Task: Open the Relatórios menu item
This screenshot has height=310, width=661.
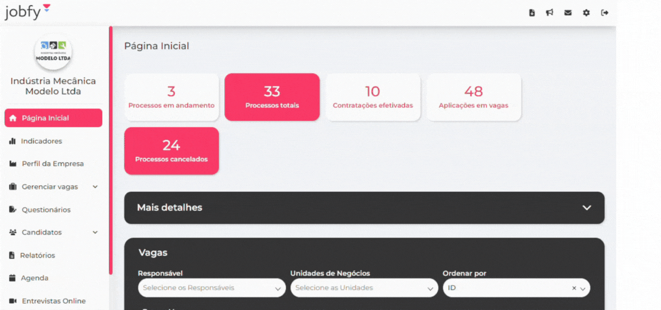Action: pos(38,255)
